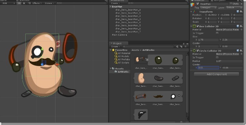Open the Gizmos dropdown
This screenshot has height=125, width=246.
point(49,3)
